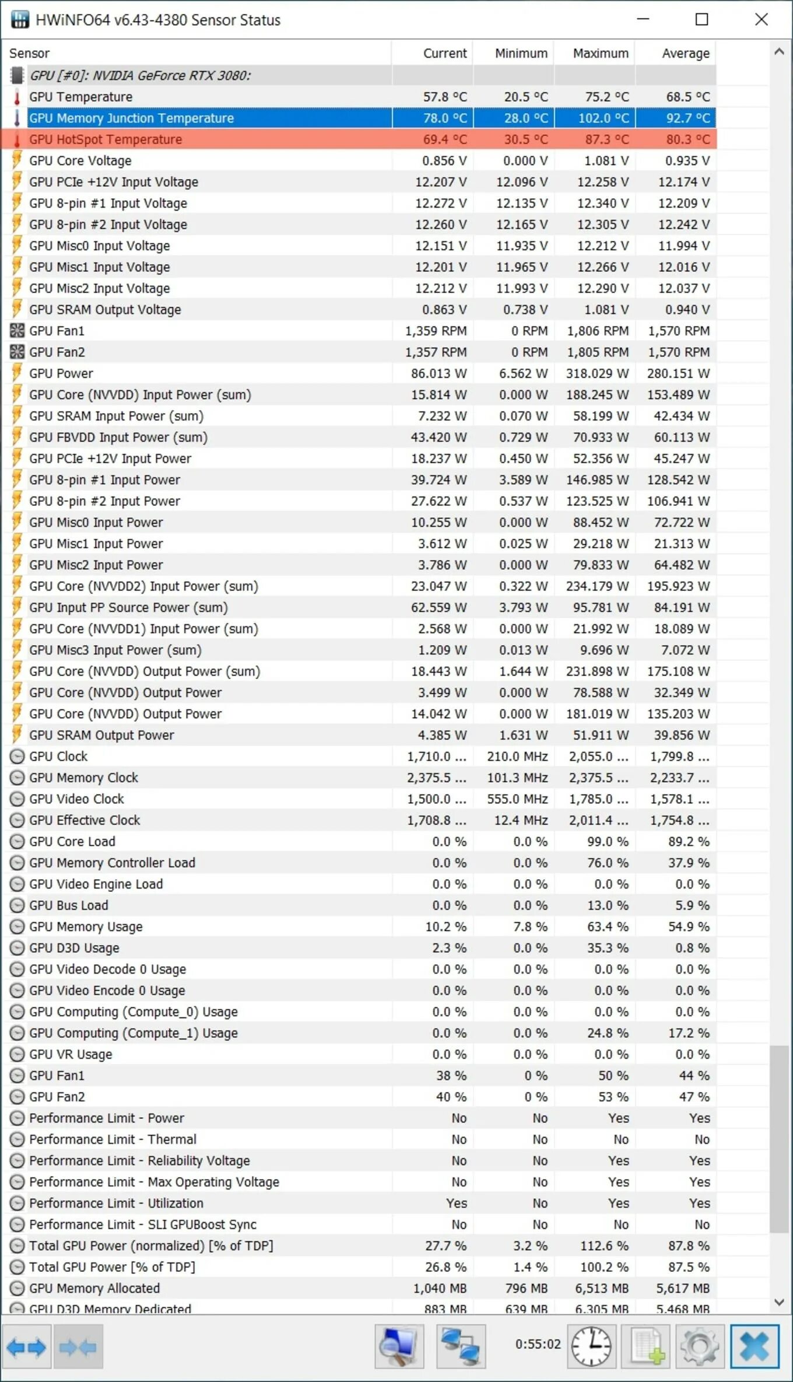This screenshot has height=1382, width=793.
Task: Click the Current column header
Action: tap(432, 53)
